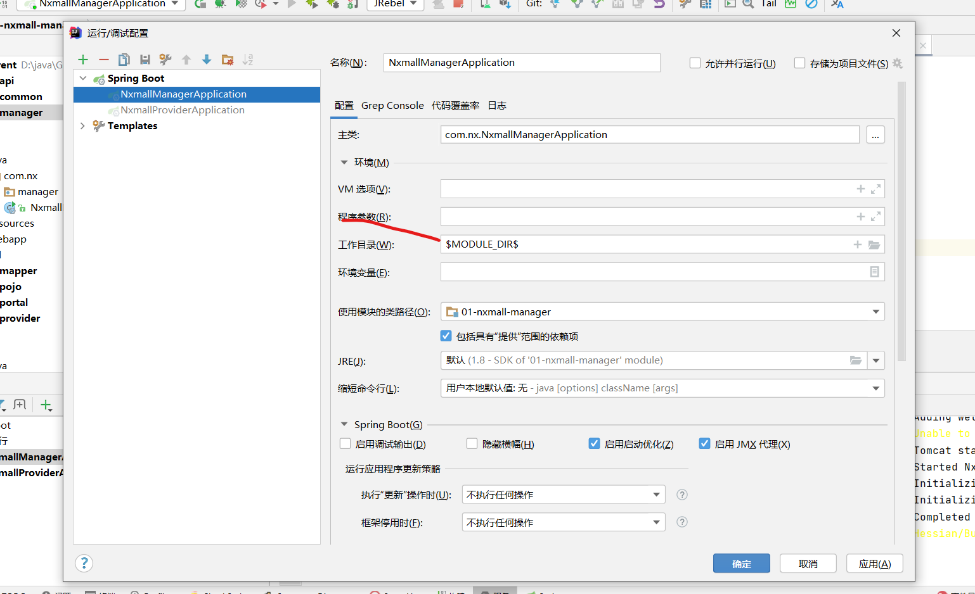The height and width of the screenshot is (594, 975).
Task: Uncheck 包括具有"提供"范围的依赖项 checkbox
Action: coord(446,336)
